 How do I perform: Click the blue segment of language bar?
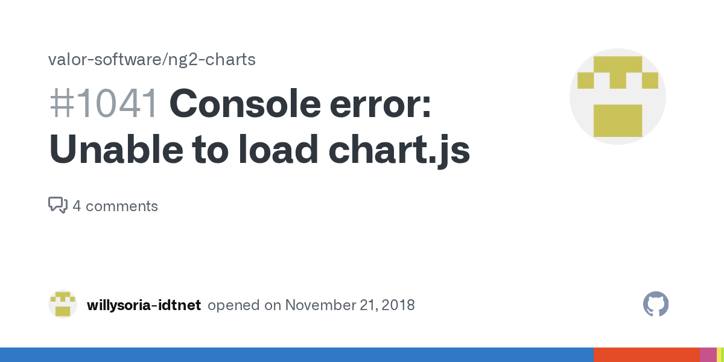(297, 355)
